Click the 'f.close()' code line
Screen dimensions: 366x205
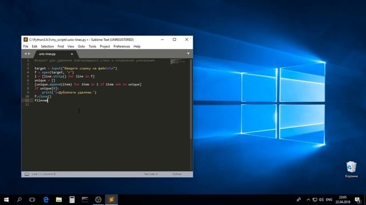point(43,96)
